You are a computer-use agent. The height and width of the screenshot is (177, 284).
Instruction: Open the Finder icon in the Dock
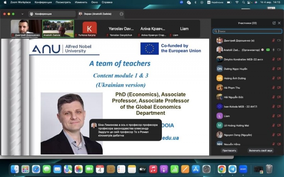15,169
